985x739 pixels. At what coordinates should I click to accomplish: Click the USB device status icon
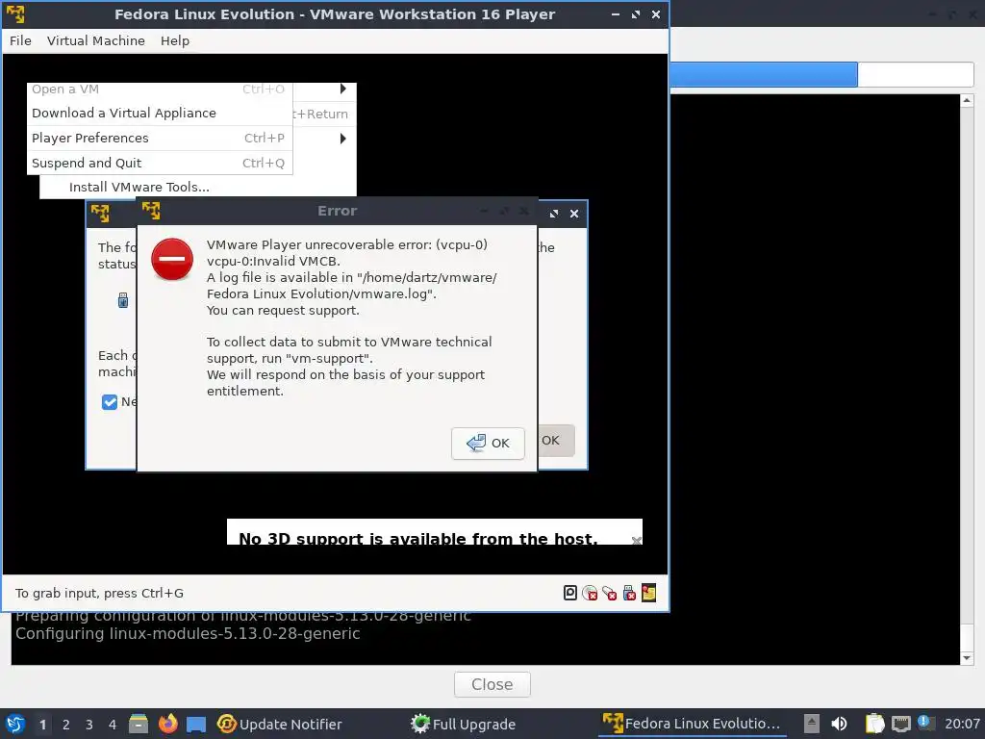click(629, 593)
